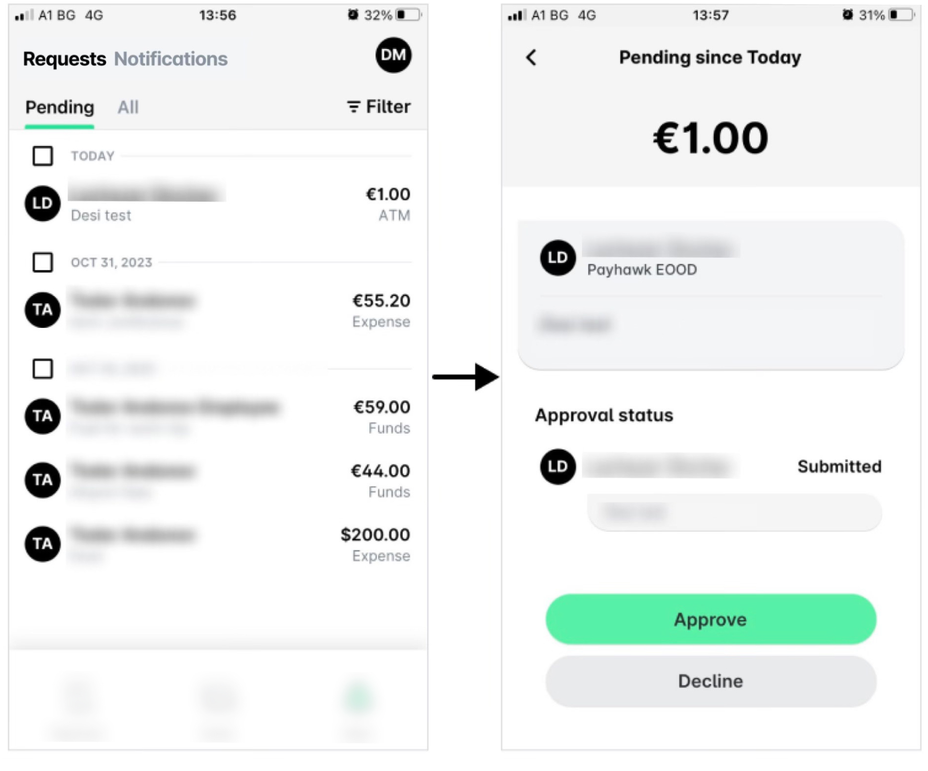The height and width of the screenshot is (771, 928).
Task: Switch to the Notifications section
Action: tap(171, 59)
